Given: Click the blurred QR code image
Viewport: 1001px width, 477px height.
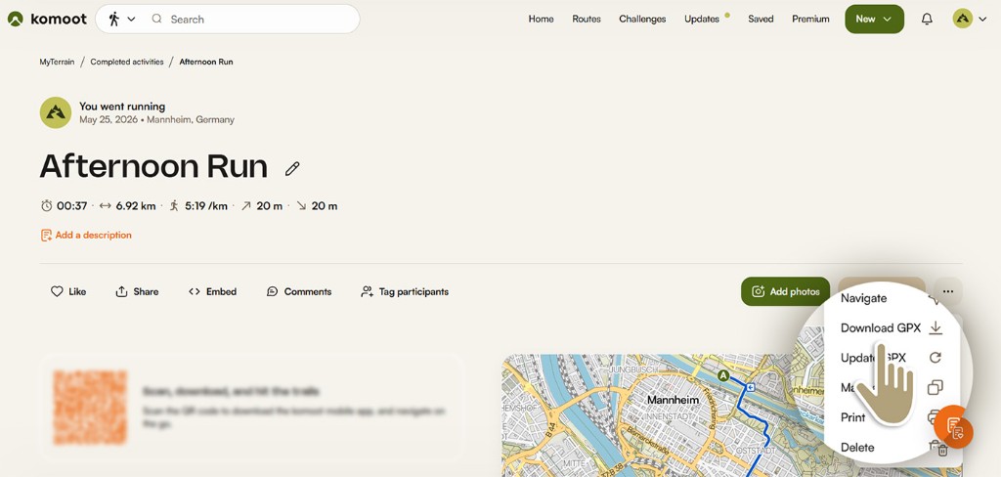Looking at the screenshot, I should pyautogui.click(x=90, y=408).
